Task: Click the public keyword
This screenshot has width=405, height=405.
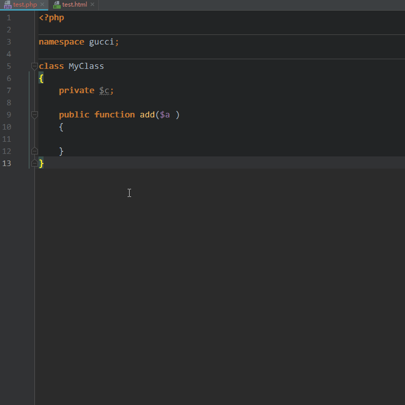Action: [x=74, y=115]
